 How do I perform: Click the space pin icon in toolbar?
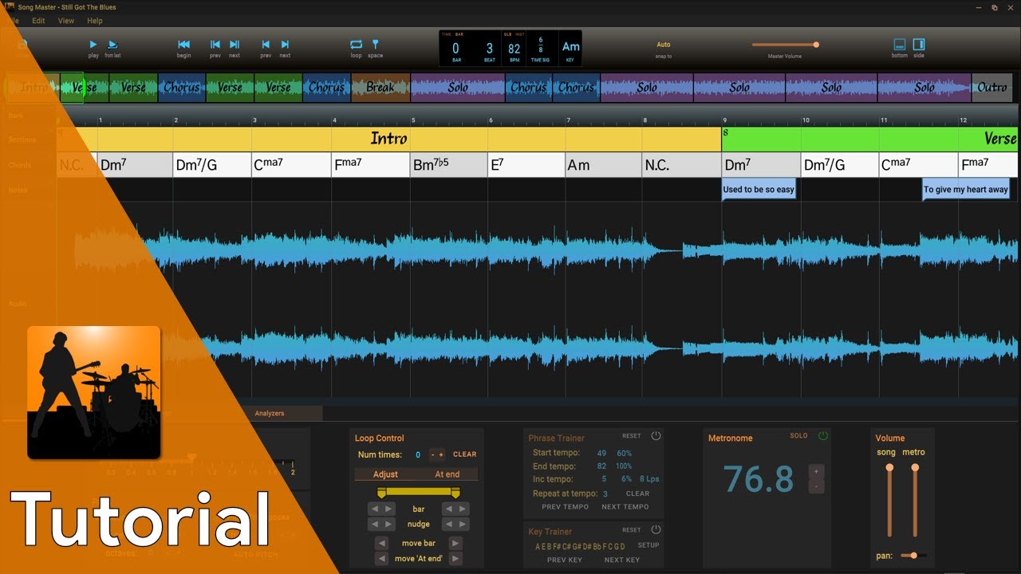[375, 45]
